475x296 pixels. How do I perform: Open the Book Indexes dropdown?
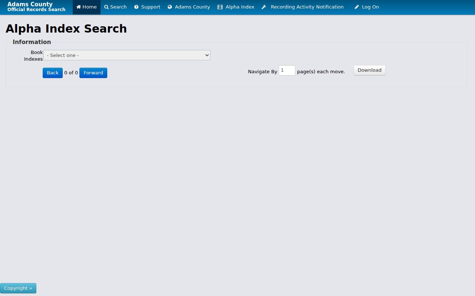[127, 55]
